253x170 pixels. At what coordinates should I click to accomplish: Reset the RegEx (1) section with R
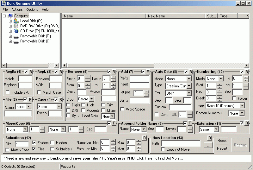[31, 72]
